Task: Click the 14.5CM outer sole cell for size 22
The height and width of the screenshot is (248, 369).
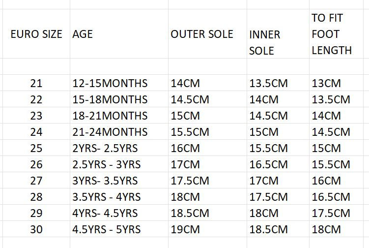Action: pyautogui.click(x=207, y=99)
